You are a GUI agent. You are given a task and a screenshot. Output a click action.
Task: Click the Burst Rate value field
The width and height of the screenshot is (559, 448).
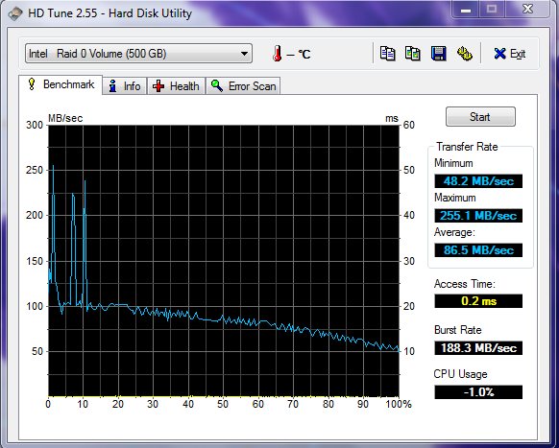coord(478,348)
